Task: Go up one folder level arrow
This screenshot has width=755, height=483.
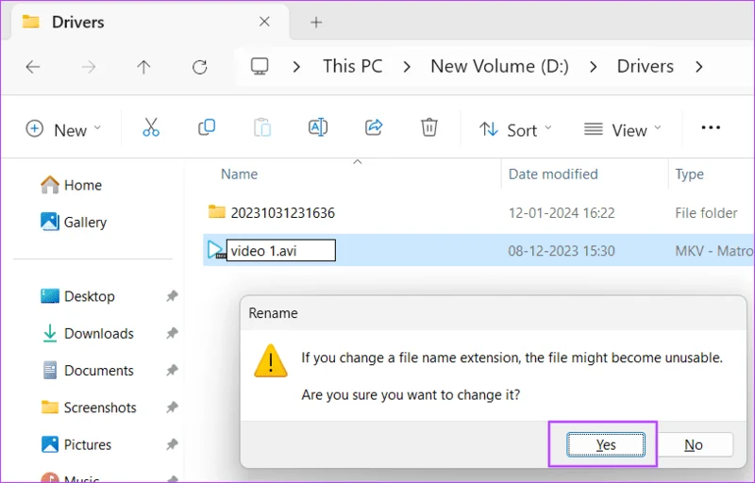Action: (x=143, y=66)
